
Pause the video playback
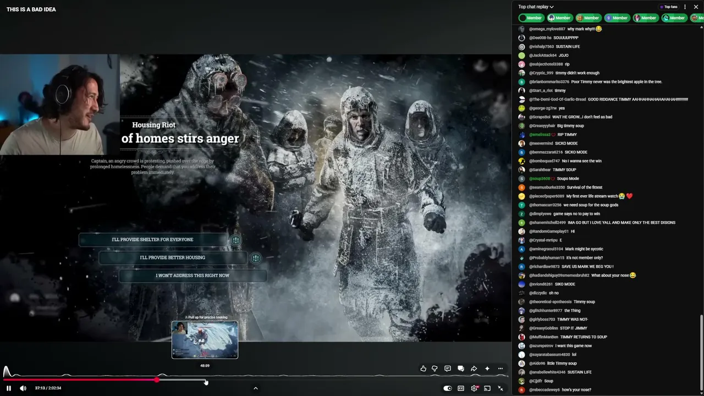[x=9, y=388]
